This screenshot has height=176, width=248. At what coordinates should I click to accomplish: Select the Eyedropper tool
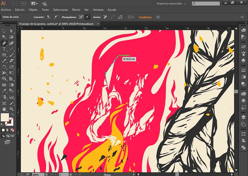click(x=4, y=91)
